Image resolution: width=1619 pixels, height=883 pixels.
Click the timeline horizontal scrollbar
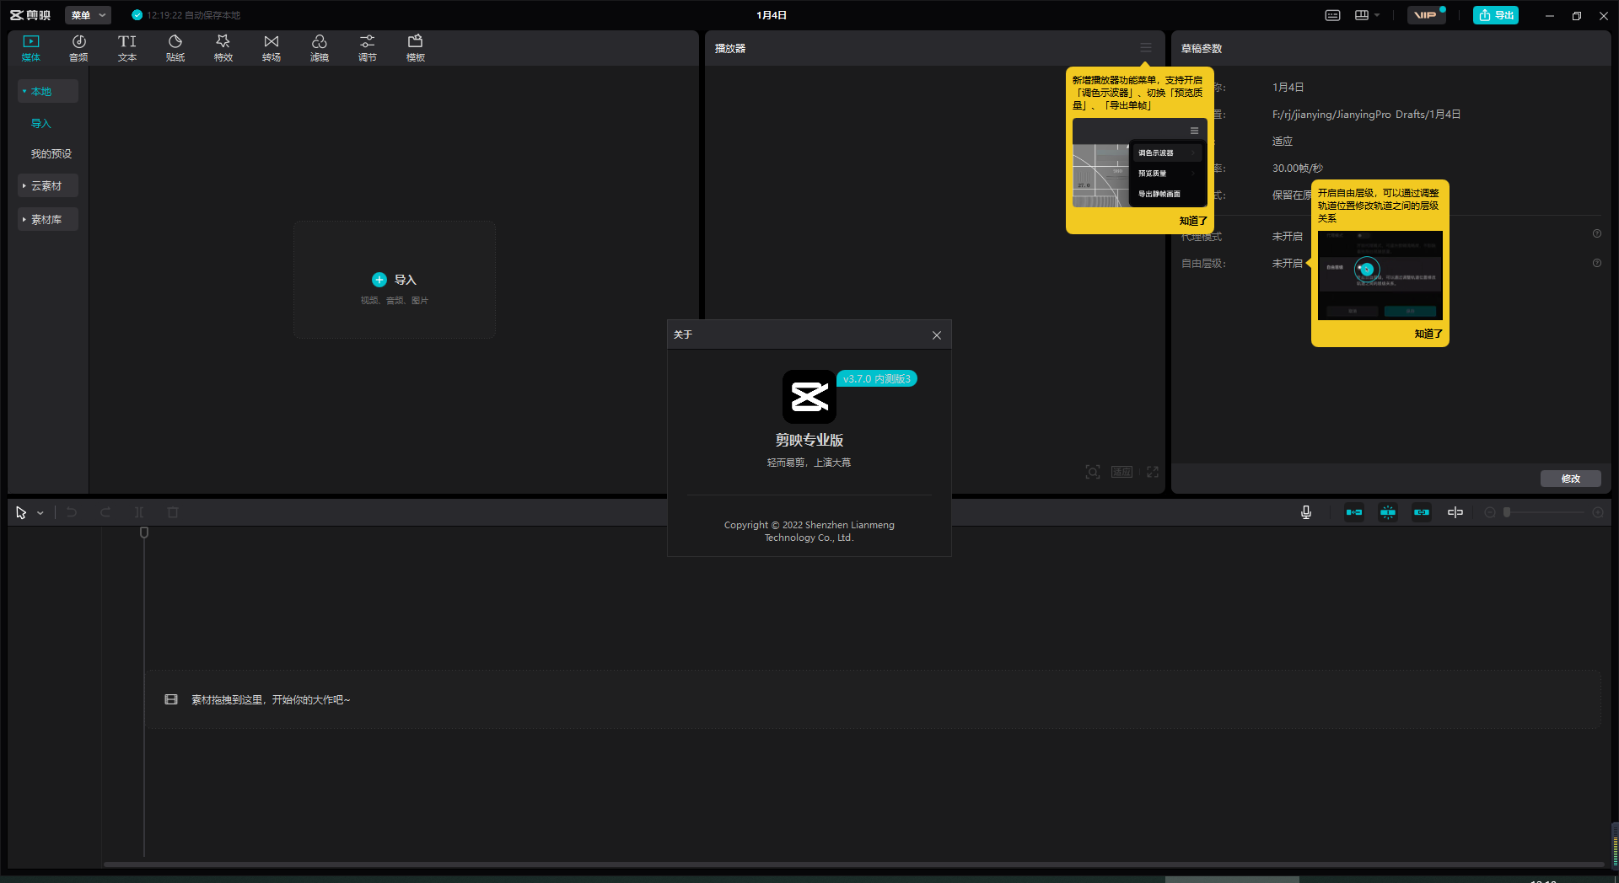click(853, 864)
